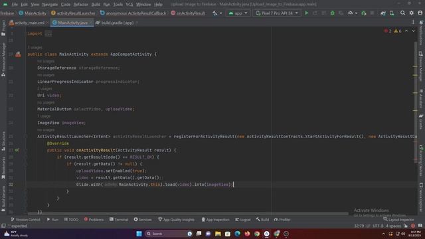Click Sync Project with Gradle elephant icon
The image size is (425, 239).
383,13
